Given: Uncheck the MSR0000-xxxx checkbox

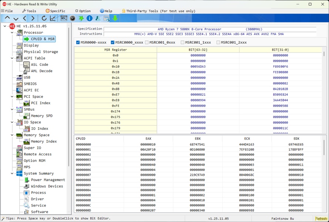Looking at the screenshot, I should (78, 43).
